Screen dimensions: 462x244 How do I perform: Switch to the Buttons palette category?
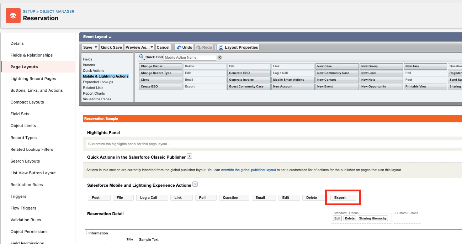(x=89, y=65)
